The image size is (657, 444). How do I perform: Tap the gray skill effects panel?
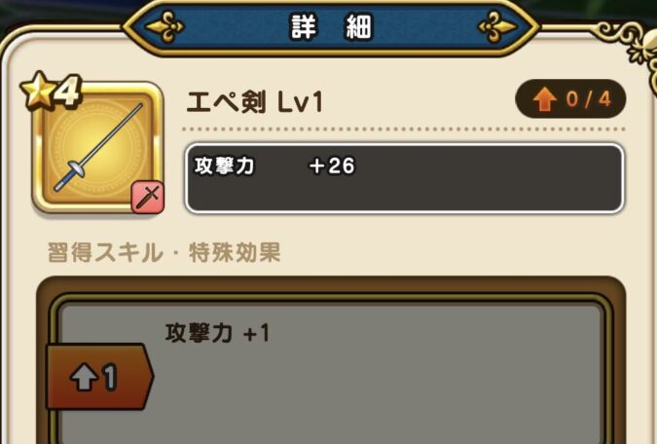331,373
